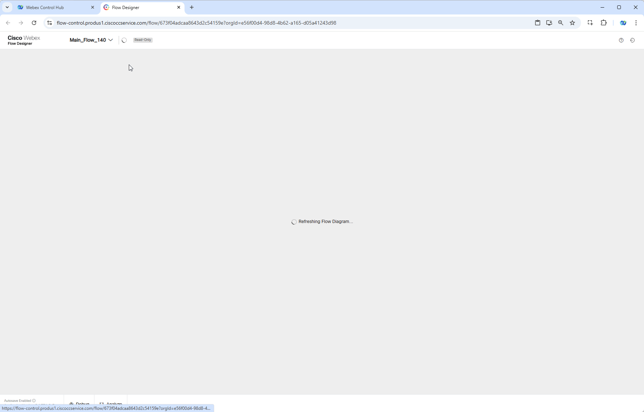Open a new browser tab

[x=192, y=7]
